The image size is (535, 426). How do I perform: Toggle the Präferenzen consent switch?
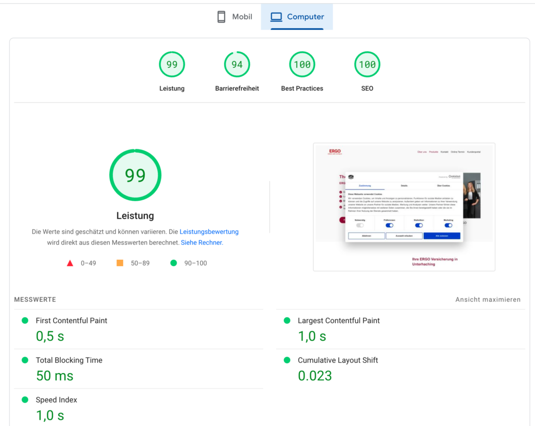tap(389, 225)
